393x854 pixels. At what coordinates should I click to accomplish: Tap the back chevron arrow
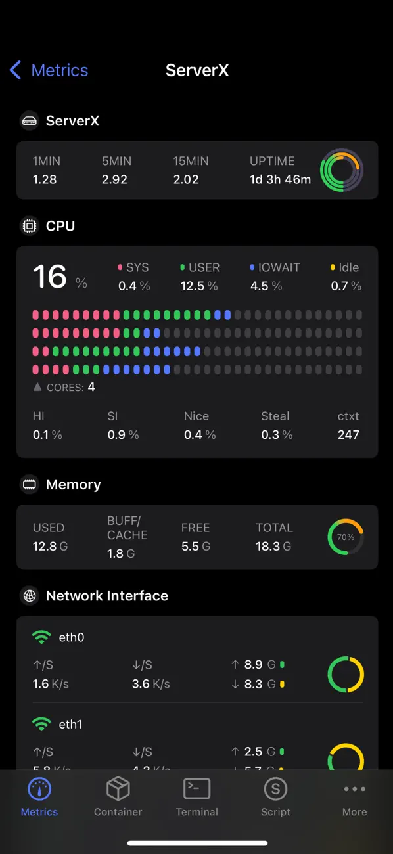[x=14, y=70]
